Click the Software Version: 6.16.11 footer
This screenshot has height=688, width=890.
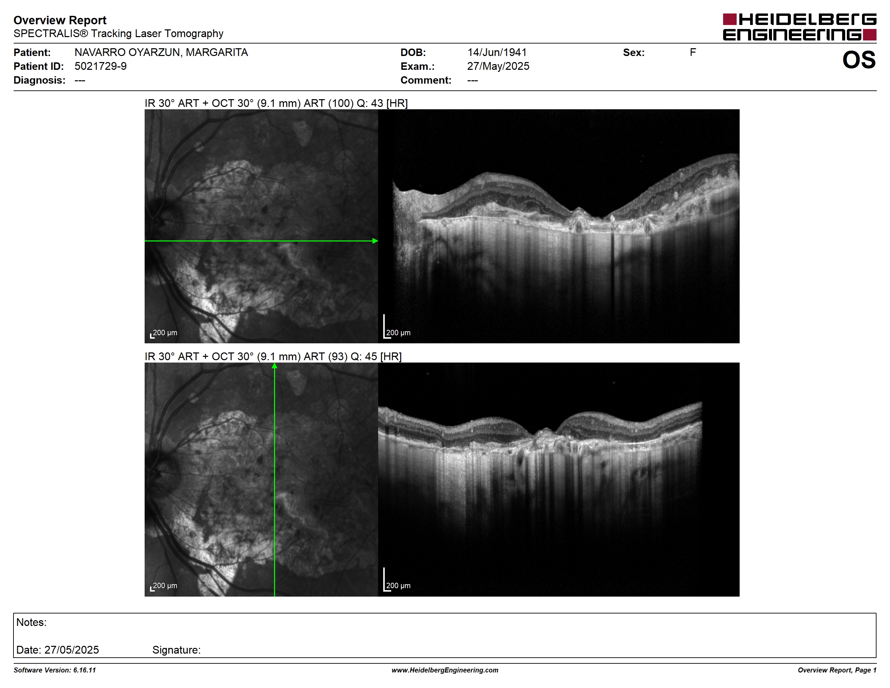tap(55, 670)
